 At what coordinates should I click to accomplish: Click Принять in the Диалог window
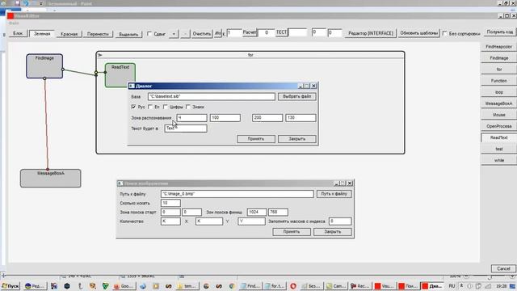click(256, 139)
